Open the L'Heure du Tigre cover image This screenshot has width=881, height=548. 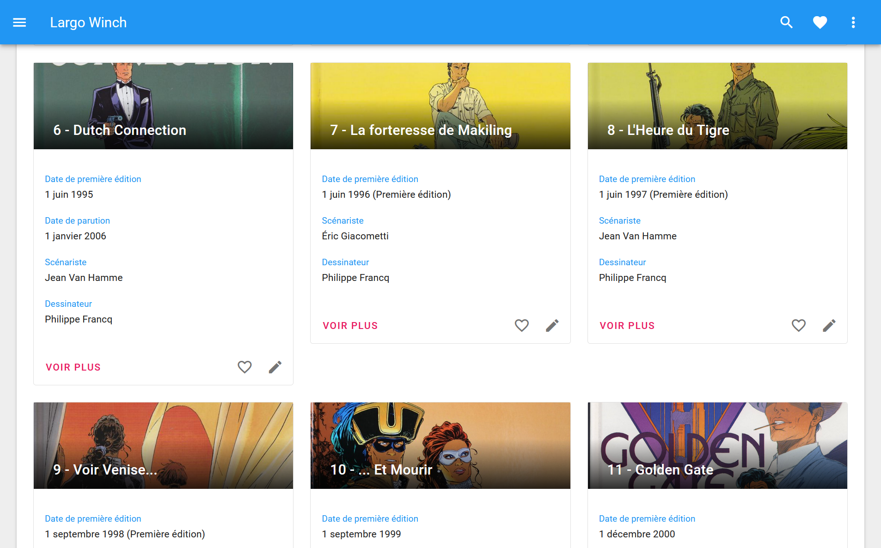[717, 106]
